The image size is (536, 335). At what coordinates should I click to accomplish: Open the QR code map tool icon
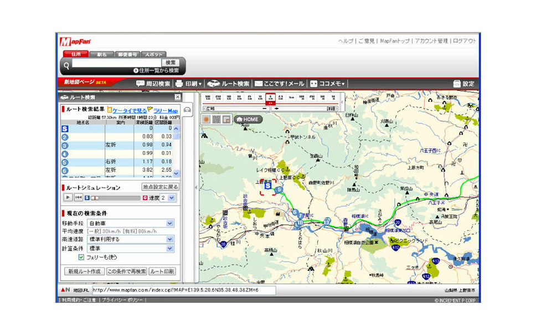coord(216,119)
